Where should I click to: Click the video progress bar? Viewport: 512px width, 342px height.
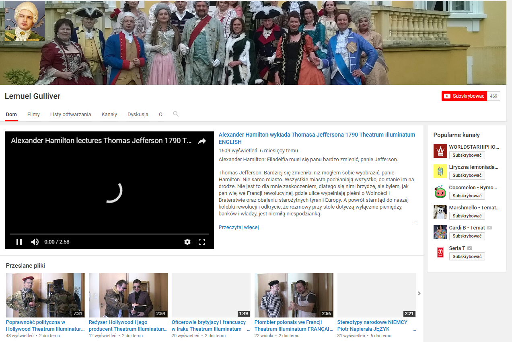pos(109,234)
